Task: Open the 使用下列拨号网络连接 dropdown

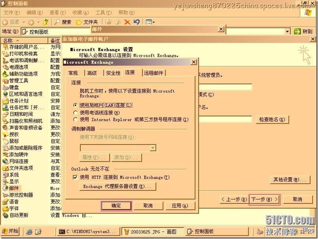Action: [153, 148]
